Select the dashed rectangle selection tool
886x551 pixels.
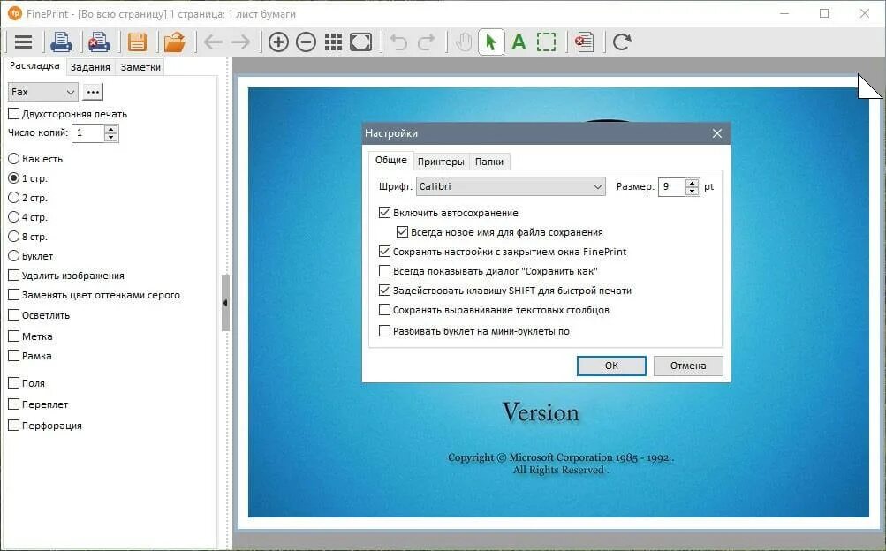click(546, 42)
